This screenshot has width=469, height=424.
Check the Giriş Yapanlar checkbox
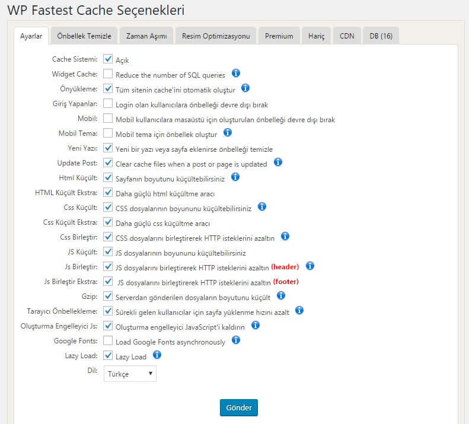coord(108,103)
